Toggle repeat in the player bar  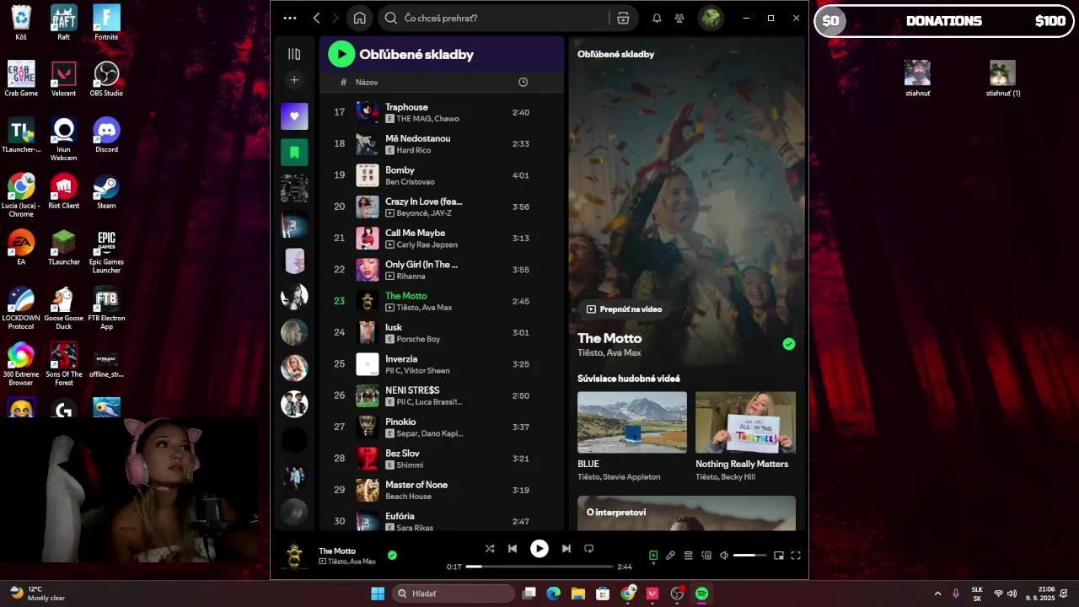click(x=589, y=548)
